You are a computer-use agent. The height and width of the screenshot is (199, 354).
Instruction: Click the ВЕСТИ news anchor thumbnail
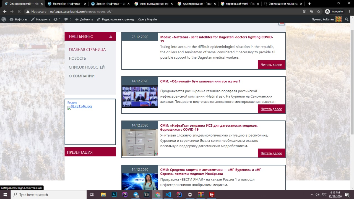tap(140, 182)
